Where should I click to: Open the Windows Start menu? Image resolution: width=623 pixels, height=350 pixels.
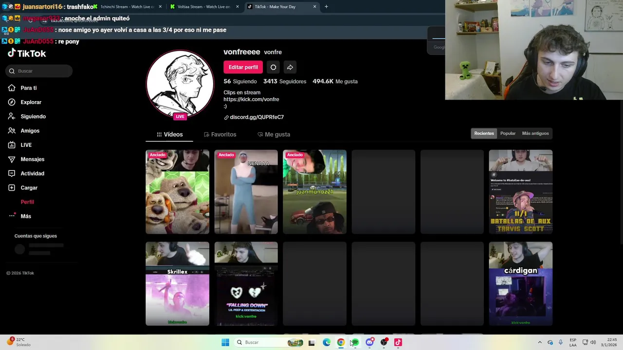[225, 342]
